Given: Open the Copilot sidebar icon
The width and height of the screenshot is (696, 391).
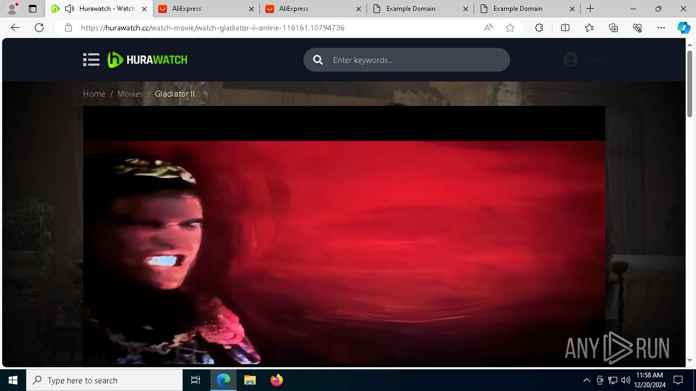Looking at the screenshot, I should [683, 28].
